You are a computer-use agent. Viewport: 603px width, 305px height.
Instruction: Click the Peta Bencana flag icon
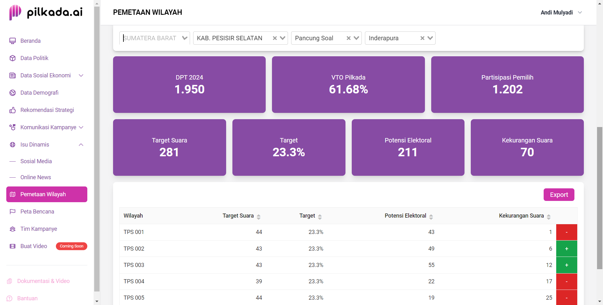[13, 212]
